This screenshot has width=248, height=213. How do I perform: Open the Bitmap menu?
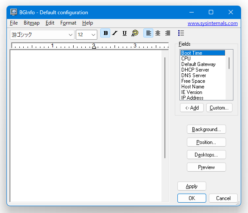(31, 23)
